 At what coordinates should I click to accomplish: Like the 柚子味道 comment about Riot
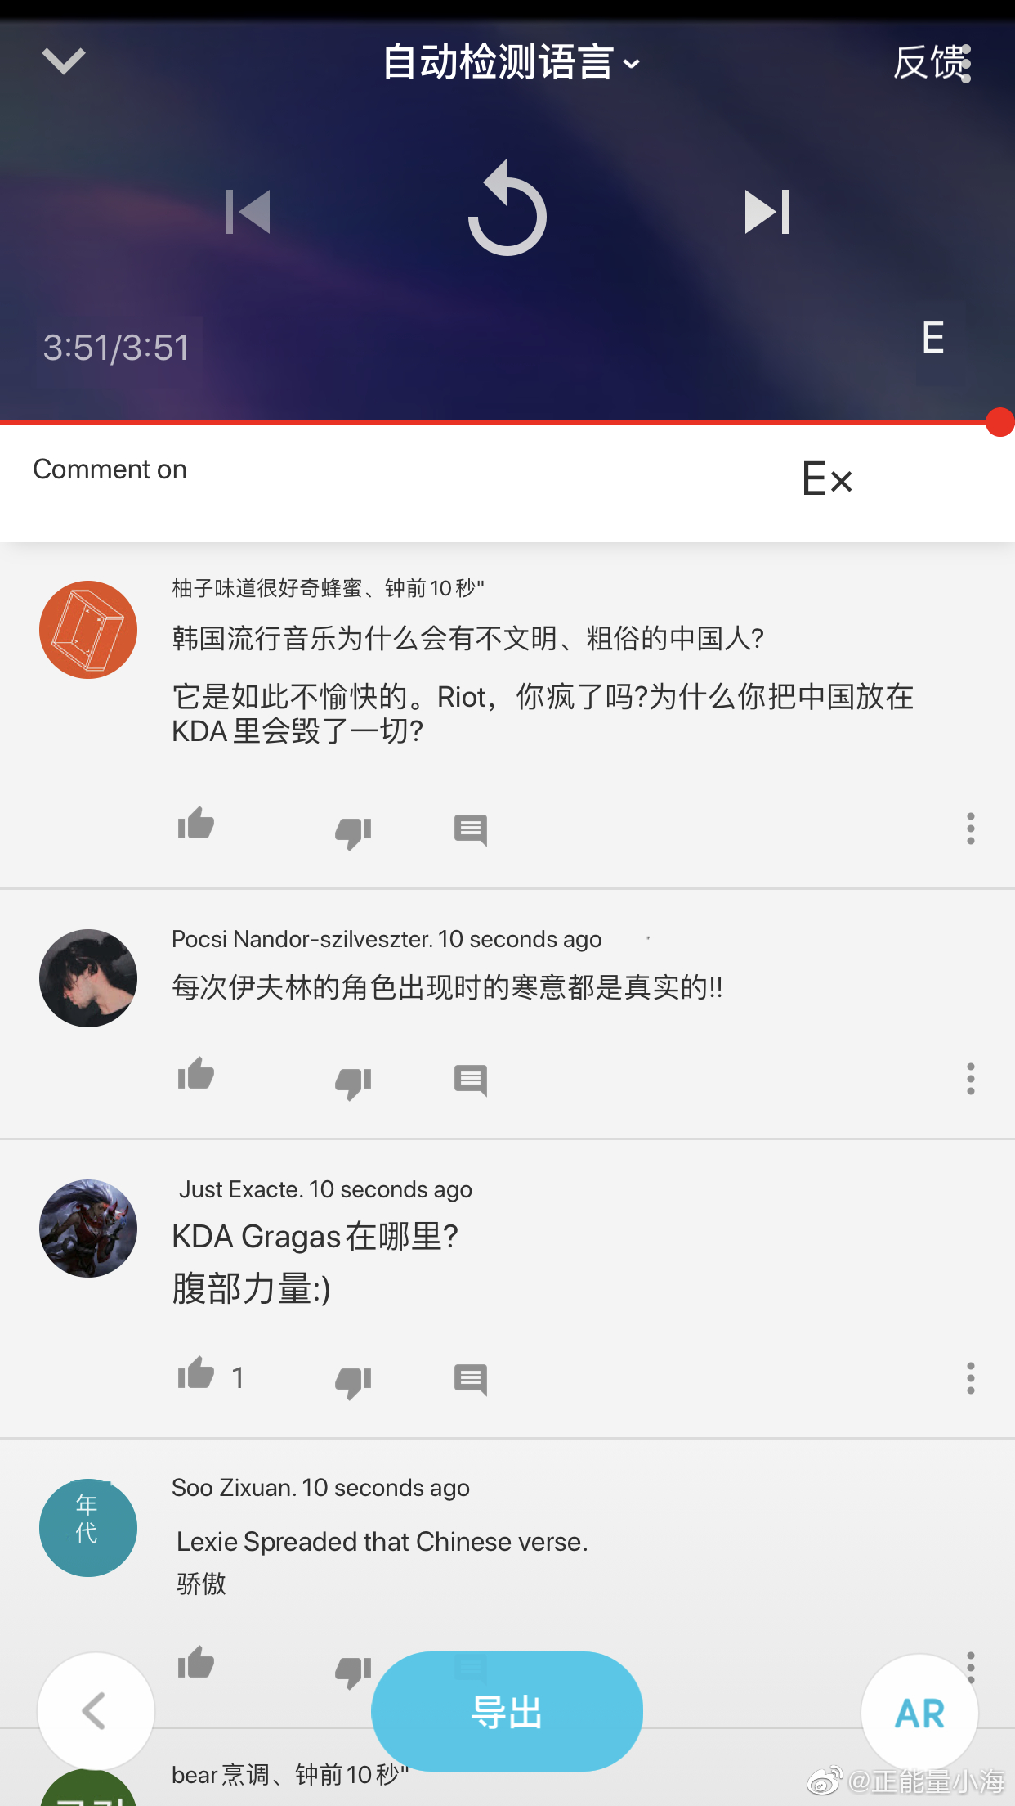[196, 824]
